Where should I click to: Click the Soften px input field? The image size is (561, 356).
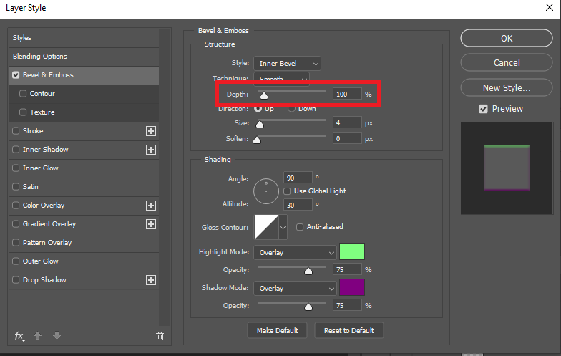point(347,139)
